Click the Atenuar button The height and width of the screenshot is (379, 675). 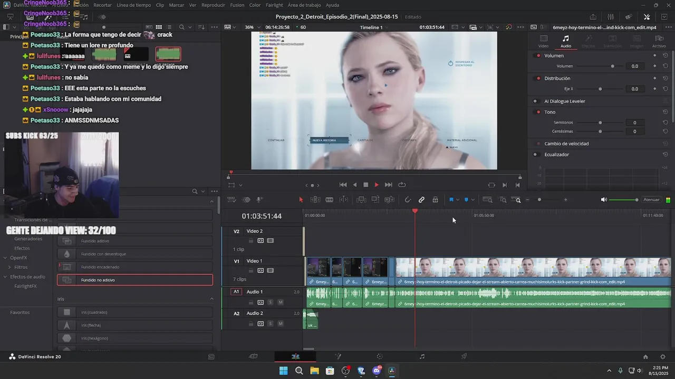651,200
